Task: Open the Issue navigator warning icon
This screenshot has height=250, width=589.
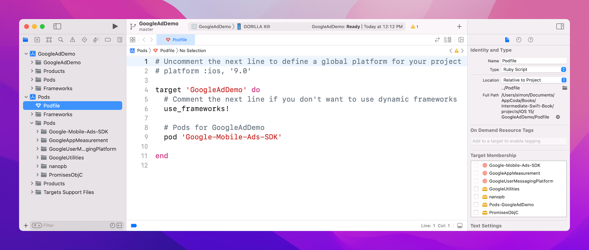Action: pos(72,40)
